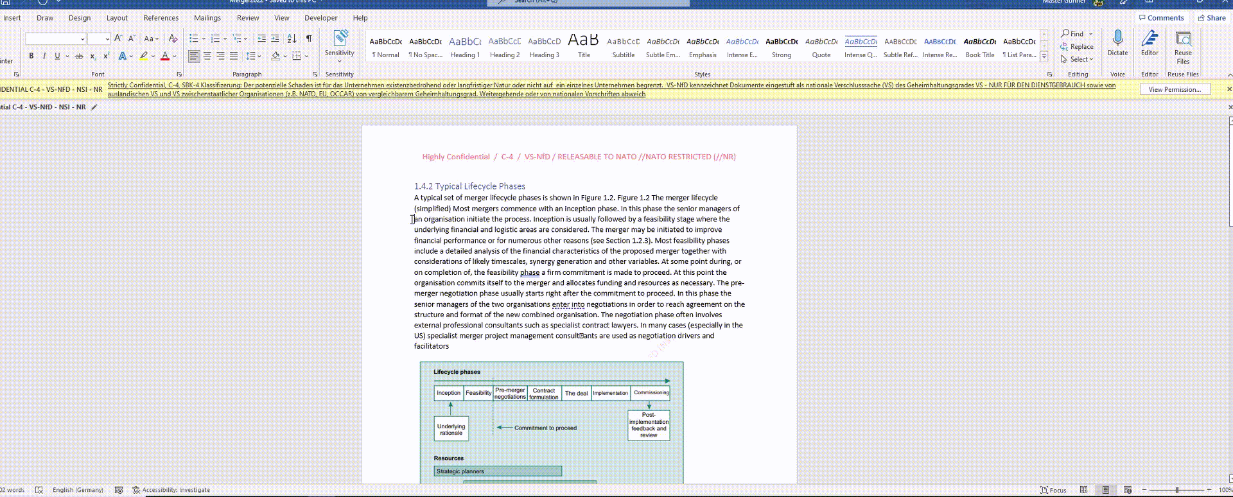The height and width of the screenshot is (497, 1233).
Task: Click the Multilevel List icon
Action: (237, 39)
